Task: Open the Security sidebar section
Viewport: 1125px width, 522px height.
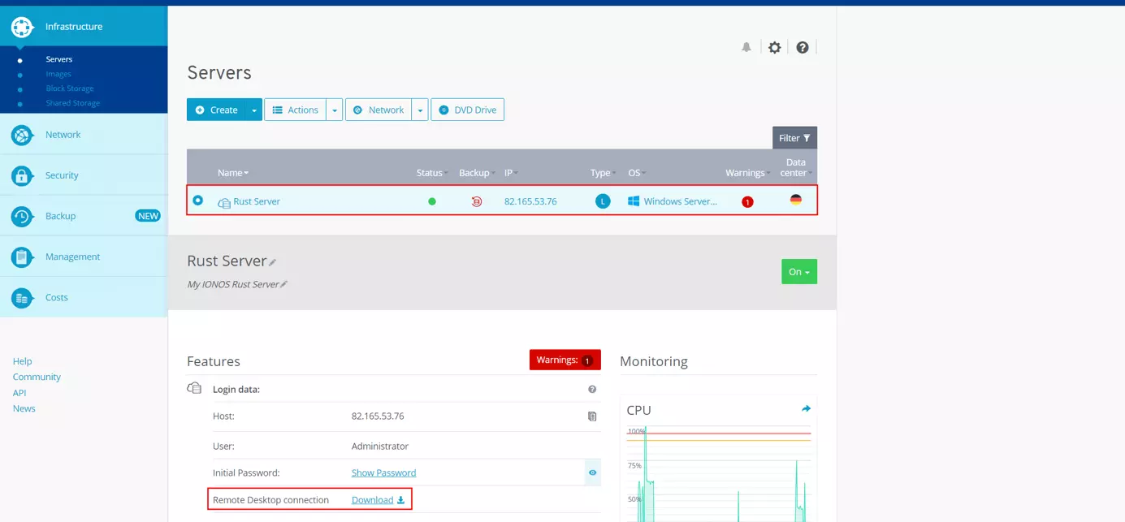Action: tap(84, 175)
